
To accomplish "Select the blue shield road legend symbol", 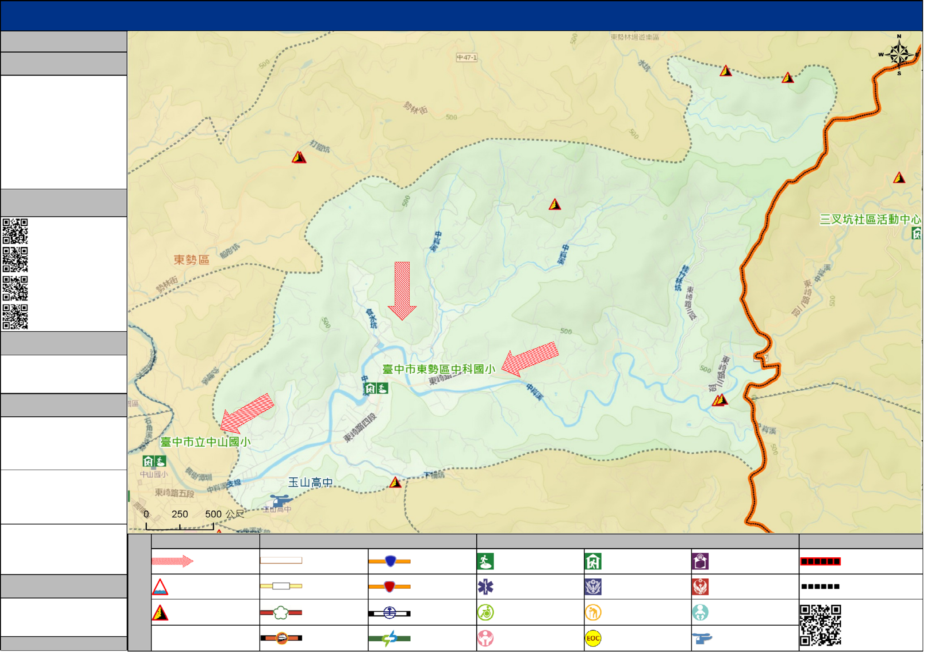I will coord(389,561).
